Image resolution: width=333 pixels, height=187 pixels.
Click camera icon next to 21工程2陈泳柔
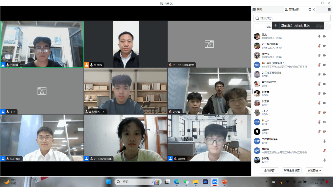(x=324, y=46)
